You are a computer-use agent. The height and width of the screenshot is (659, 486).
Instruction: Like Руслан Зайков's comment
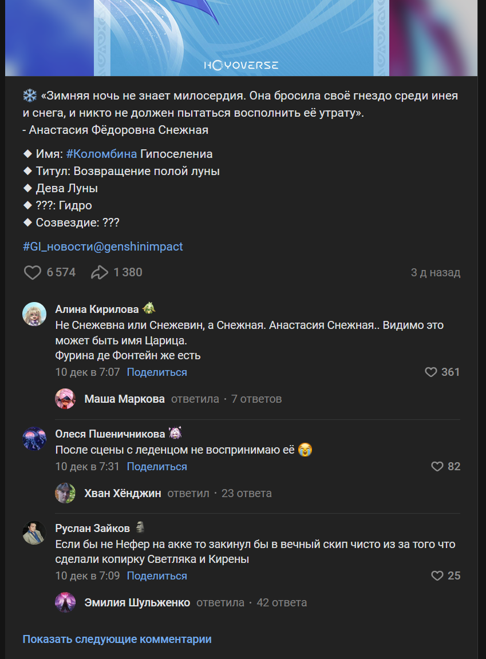[437, 575]
